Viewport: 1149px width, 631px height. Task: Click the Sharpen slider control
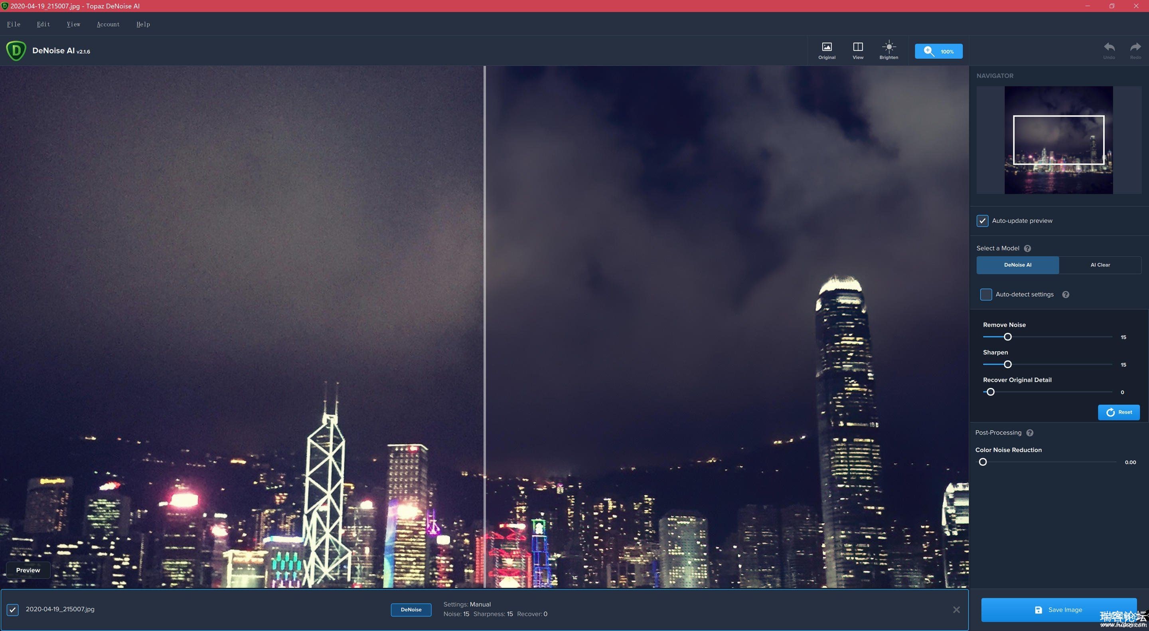pos(1007,364)
